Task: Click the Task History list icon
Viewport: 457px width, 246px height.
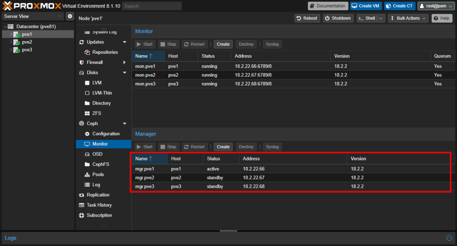Action: click(x=81, y=205)
